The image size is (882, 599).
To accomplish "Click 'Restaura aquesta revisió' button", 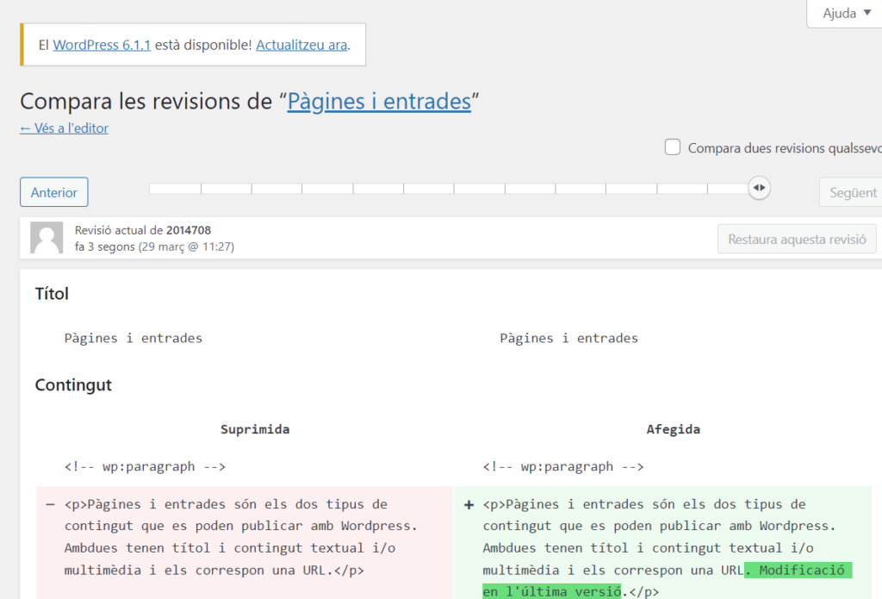I will coord(797,239).
